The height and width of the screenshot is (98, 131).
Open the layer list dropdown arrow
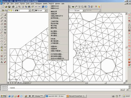click(x=29, y=11)
